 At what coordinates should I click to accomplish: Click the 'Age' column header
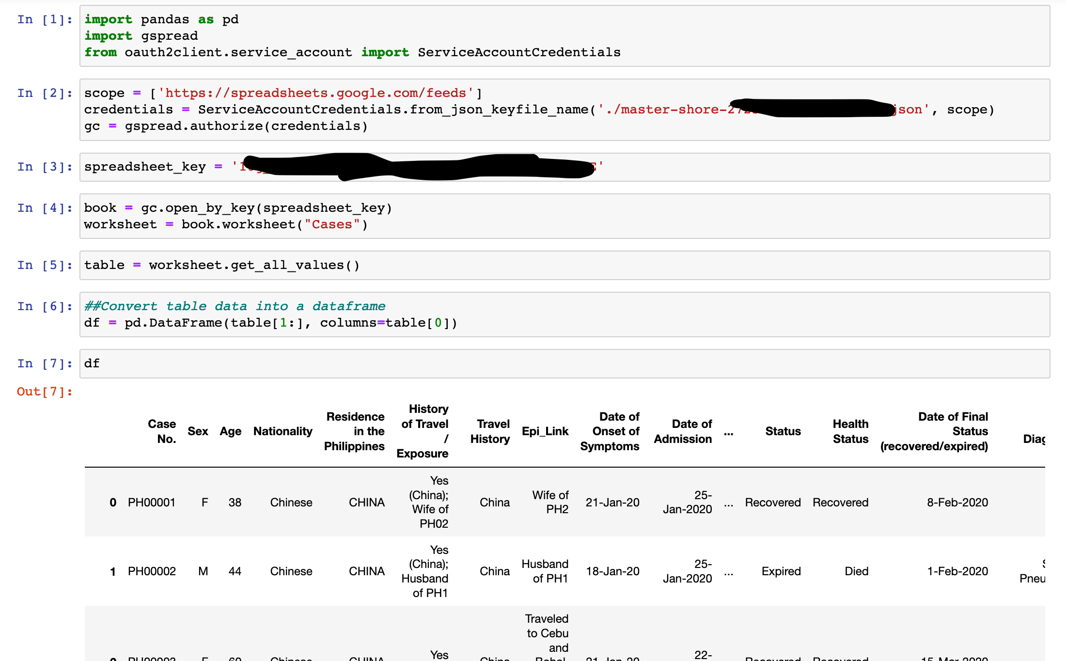point(231,431)
